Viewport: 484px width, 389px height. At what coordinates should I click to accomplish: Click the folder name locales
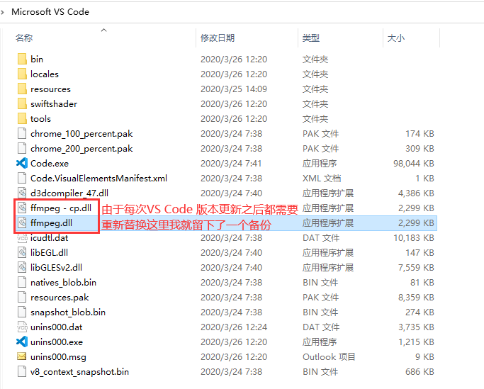[x=45, y=74]
